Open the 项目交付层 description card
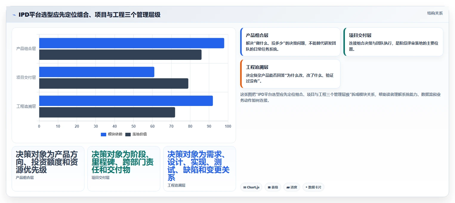The width and height of the screenshot is (455, 203). (x=393, y=42)
